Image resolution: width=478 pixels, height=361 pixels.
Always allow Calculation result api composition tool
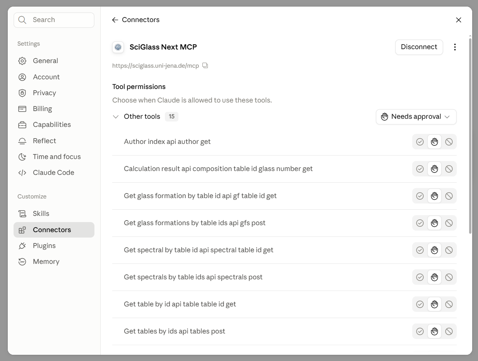pyautogui.click(x=420, y=169)
